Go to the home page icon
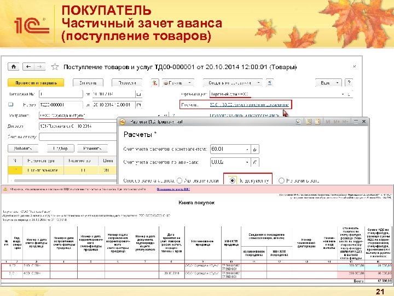 point(14,67)
